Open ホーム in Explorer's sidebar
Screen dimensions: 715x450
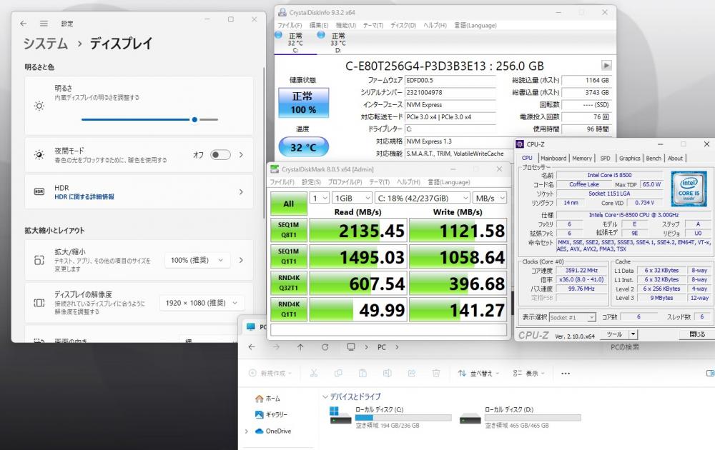(267, 399)
